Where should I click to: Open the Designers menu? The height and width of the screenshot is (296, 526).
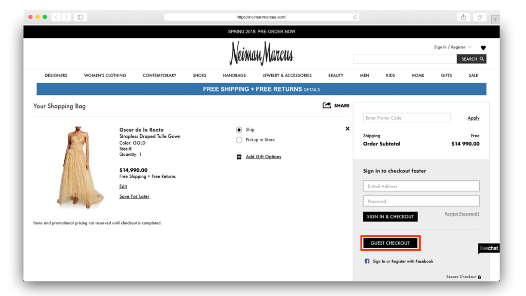coord(56,76)
